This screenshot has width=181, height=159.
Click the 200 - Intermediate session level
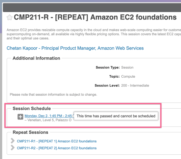(135, 85)
